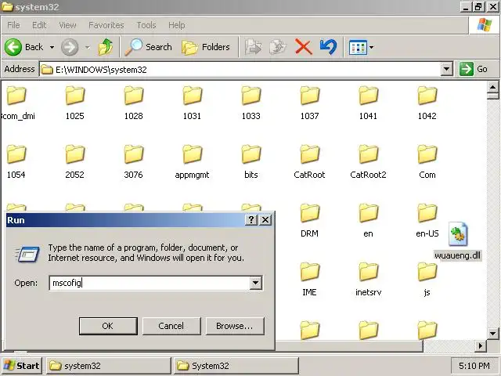Open the Start menu button
Screen dimensions: 501x376
click(21, 366)
